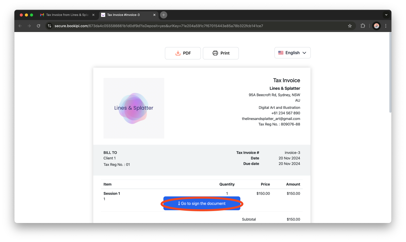Image resolution: width=406 pixels, height=242 pixels.
Task: Click the Gmail icon on the first tab
Action: coord(42,15)
